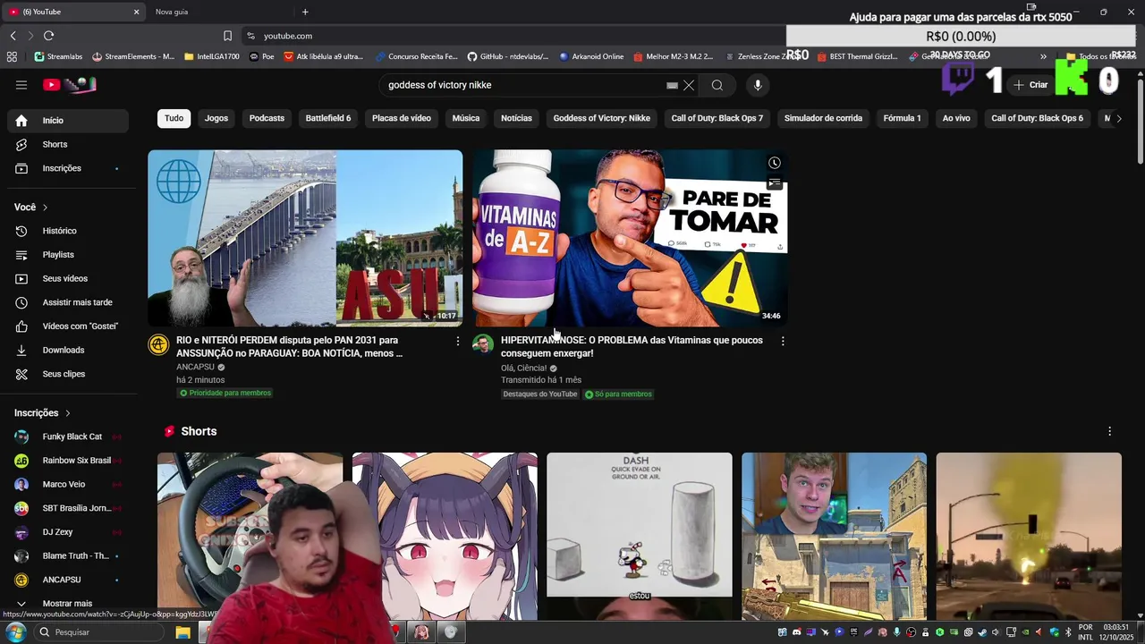Select the Goddess of Victory: Nikke chip
Image resolution: width=1145 pixels, height=644 pixels.
pos(602,118)
